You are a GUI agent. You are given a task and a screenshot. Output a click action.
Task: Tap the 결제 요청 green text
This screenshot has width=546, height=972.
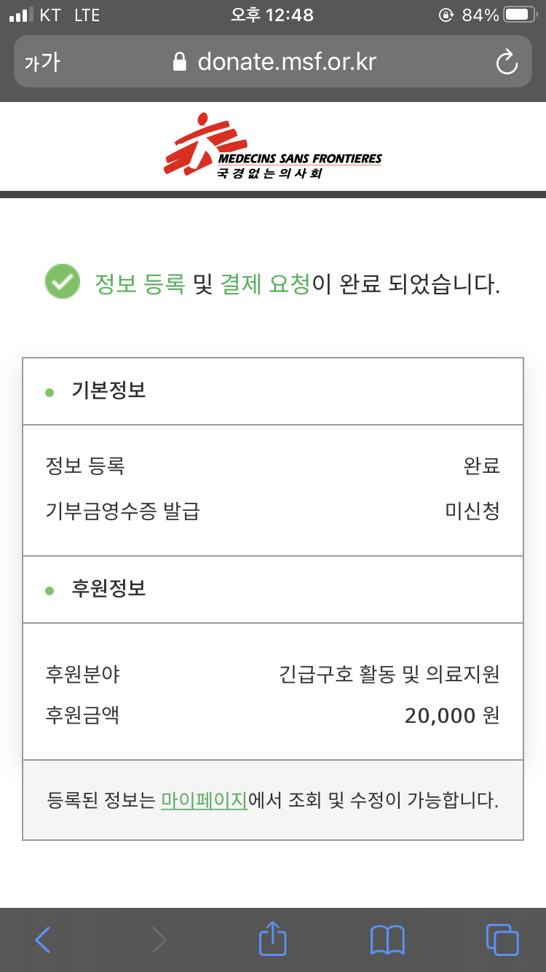tap(265, 283)
